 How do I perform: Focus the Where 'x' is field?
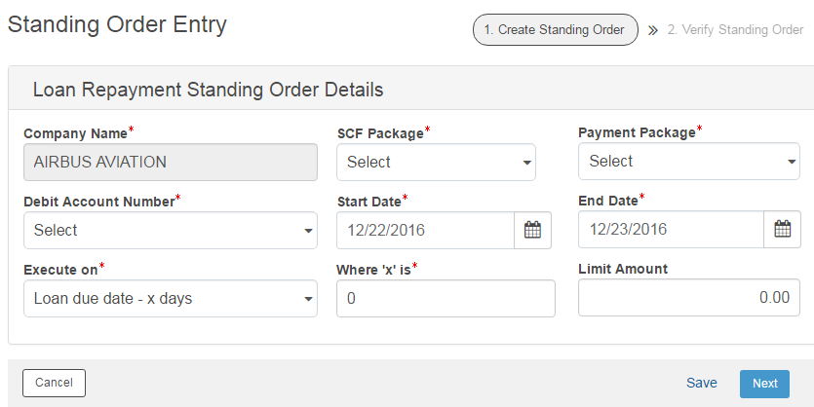[x=446, y=299]
